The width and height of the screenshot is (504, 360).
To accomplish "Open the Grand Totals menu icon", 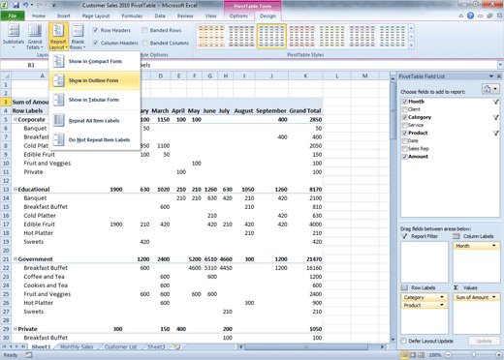I will point(35,31).
